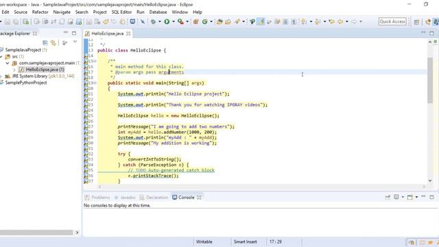Click the Back navigation yellow arrow
The image size is (439, 247).
pos(340,21)
